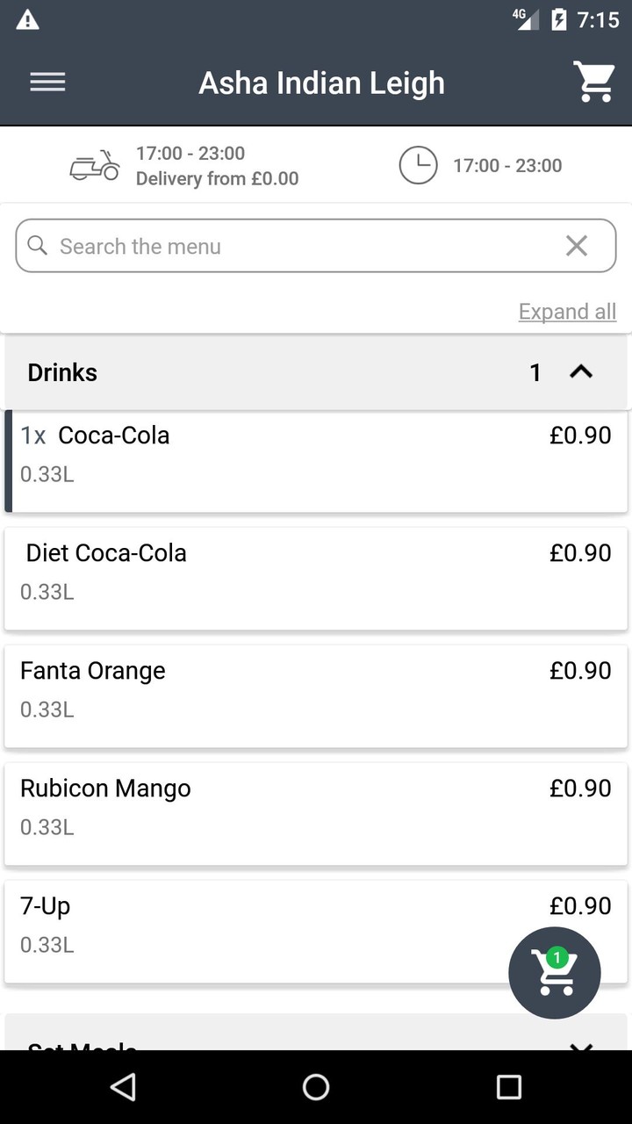Image resolution: width=632 pixels, height=1124 pixels.
Task: Tap the Delivery from £0.00 info
Action: [x=217, y=179]
